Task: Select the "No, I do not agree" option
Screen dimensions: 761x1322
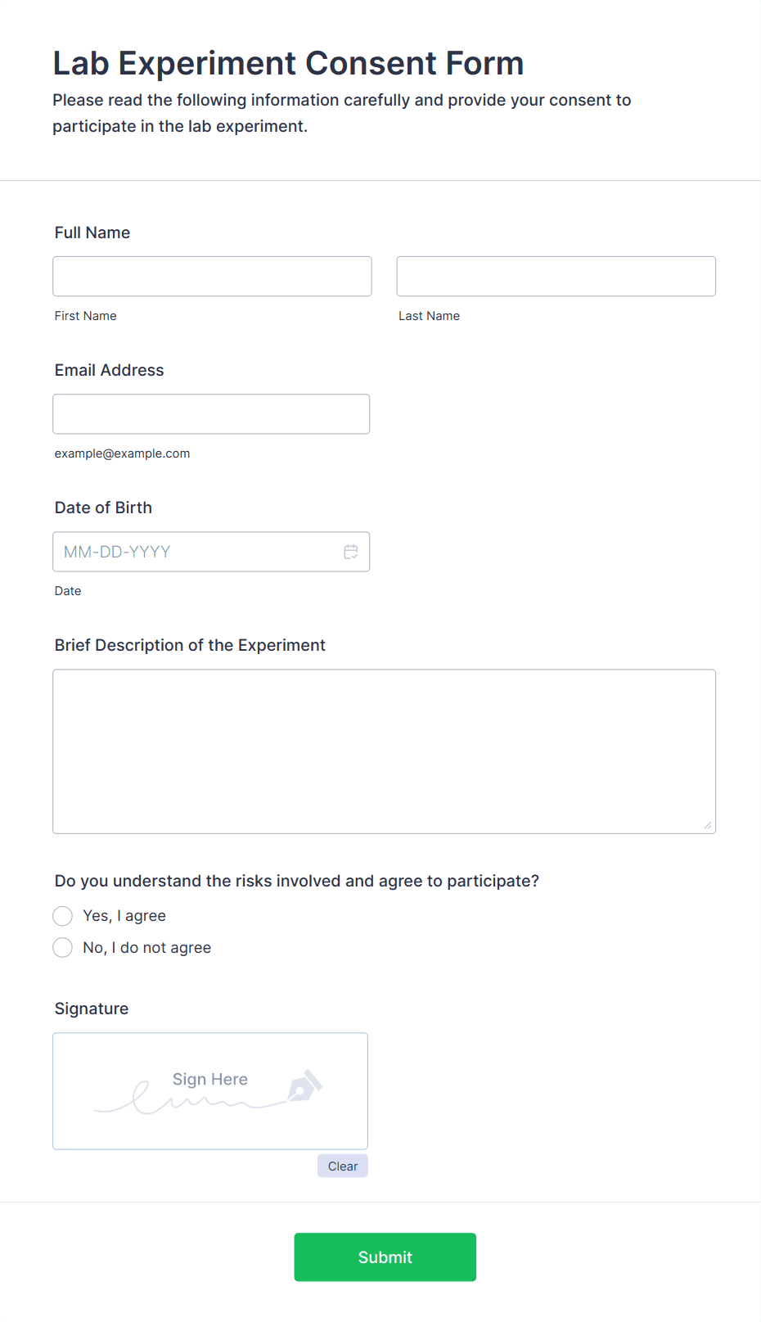Action: click(63, 947)
